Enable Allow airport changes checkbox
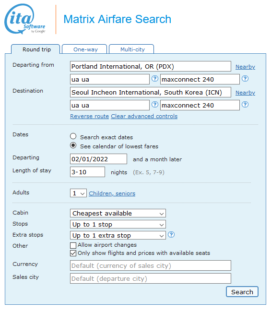 (73, 245)
